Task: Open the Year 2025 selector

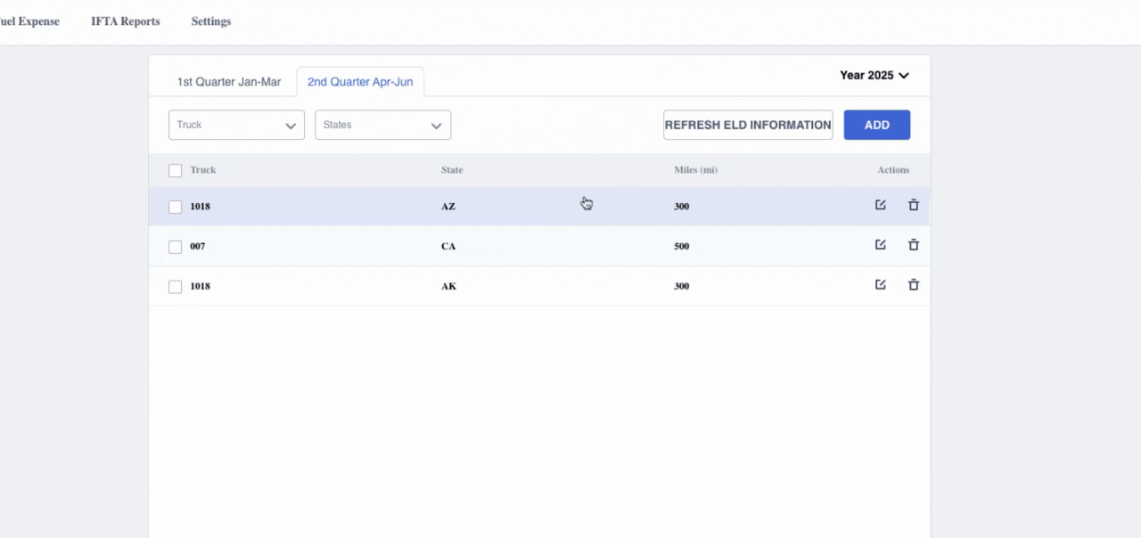Action: pos(874,76)
